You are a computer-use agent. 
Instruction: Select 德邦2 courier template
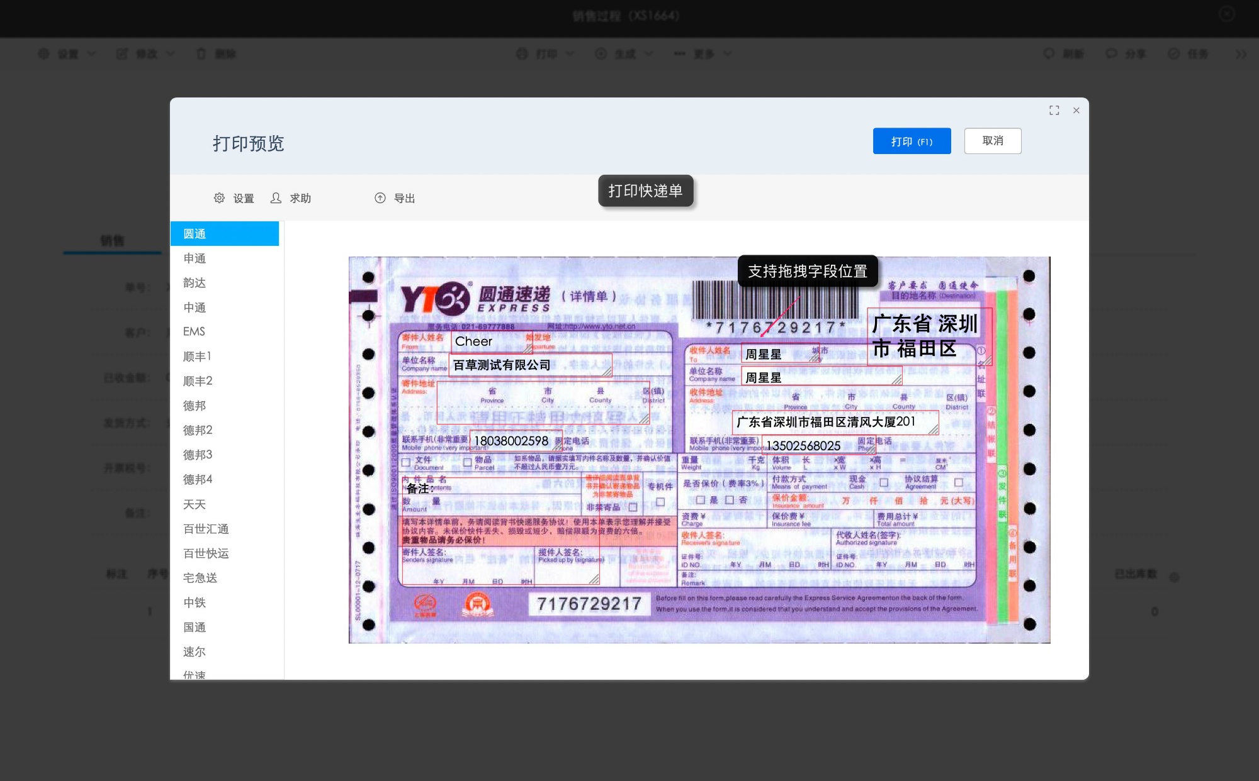225,430
